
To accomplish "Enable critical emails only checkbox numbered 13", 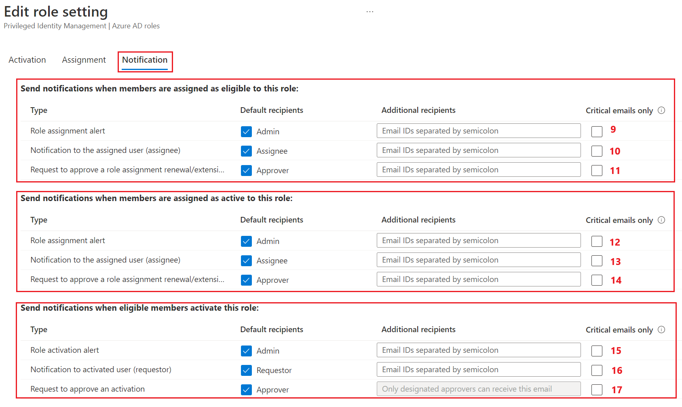I will click(x=597, y=261).
